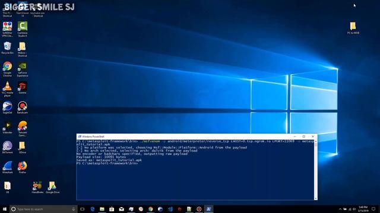
Task: Open Microsoft Store from the taskbar
Action: click(x=112, y=209)
